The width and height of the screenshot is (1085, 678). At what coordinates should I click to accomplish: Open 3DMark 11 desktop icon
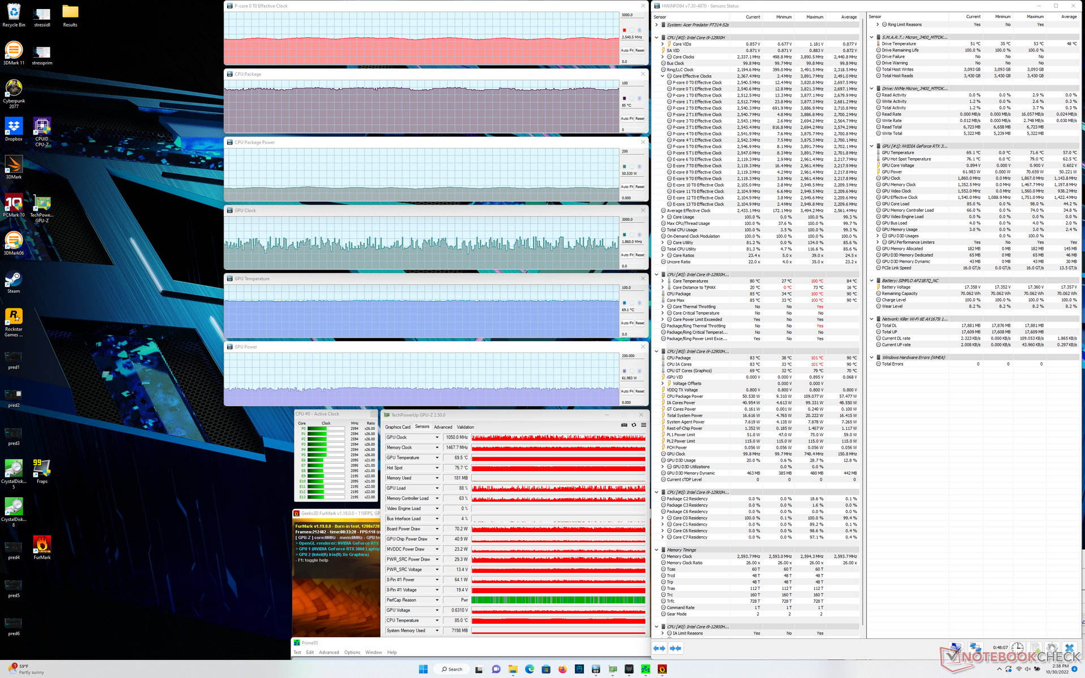[14, 54]
